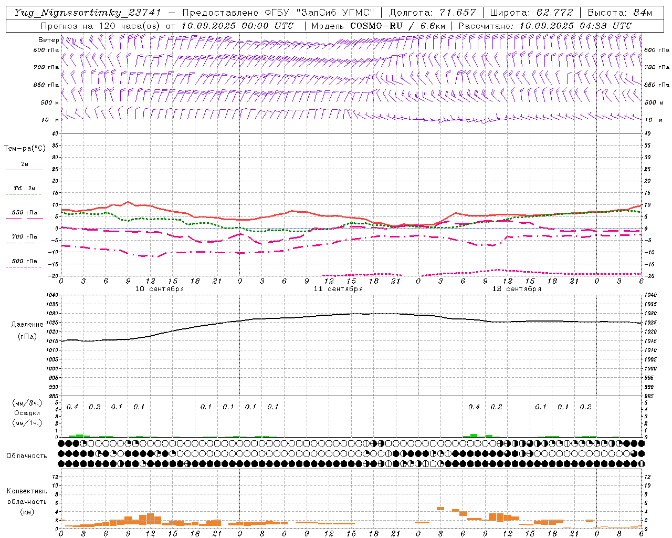Click the 10 сентября date label
Screen dimensions: 672x538
click(x=160, y=289)
